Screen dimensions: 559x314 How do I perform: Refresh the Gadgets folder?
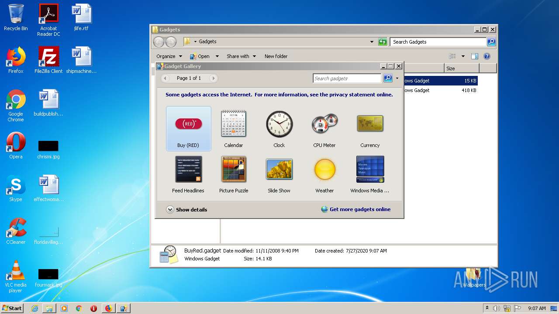(383, 42)
